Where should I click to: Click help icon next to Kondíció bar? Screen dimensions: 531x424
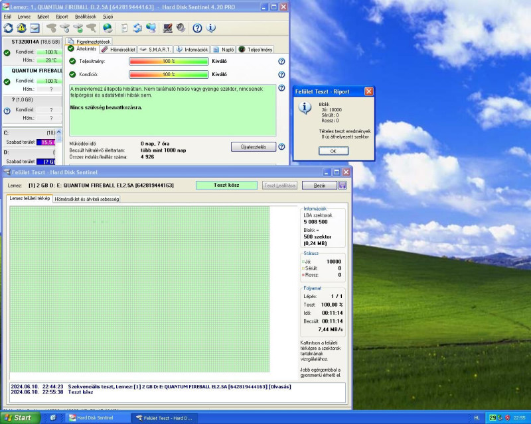point(281,74)
